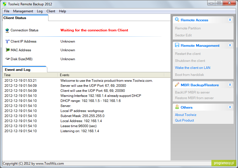Click the Disk Size hard drive icon
238x168 pixels.
pyautogui.click(x=8, y=59)
